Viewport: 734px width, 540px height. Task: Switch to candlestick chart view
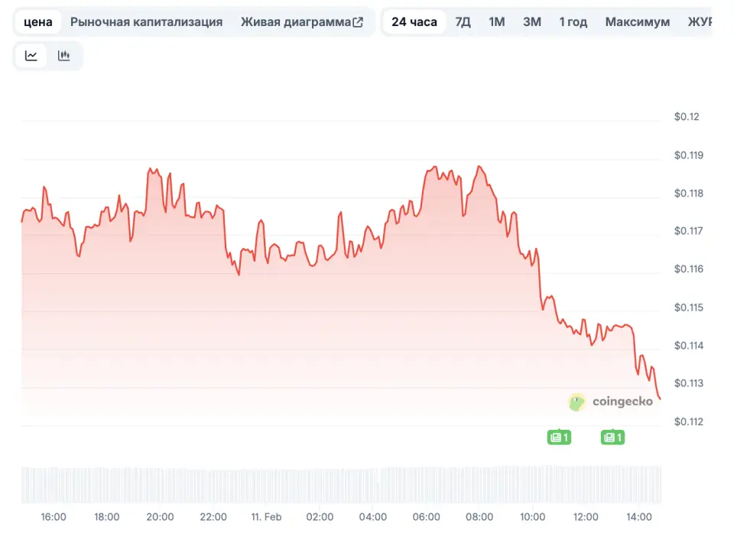pos(64,56)
